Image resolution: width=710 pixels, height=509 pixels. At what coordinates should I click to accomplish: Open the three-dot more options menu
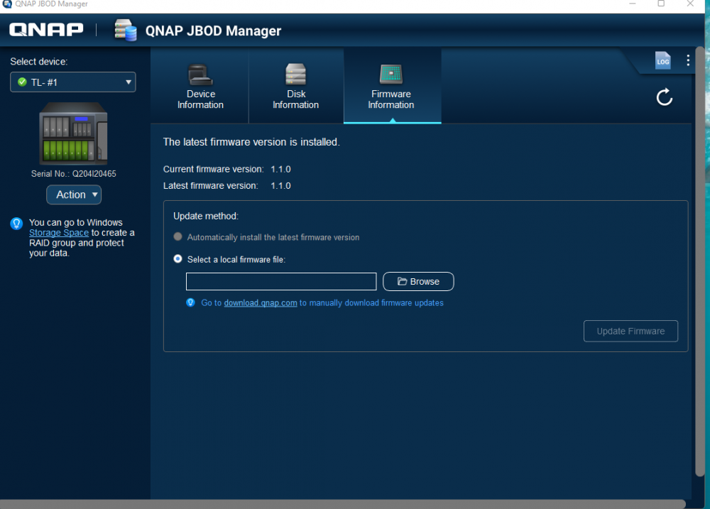688,60
